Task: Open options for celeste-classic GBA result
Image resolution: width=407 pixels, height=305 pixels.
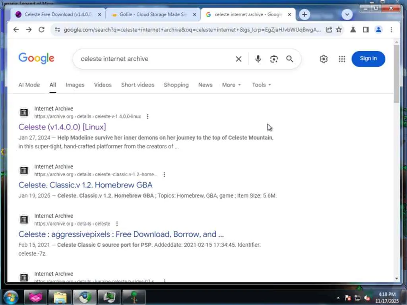Action: (164, 175)
